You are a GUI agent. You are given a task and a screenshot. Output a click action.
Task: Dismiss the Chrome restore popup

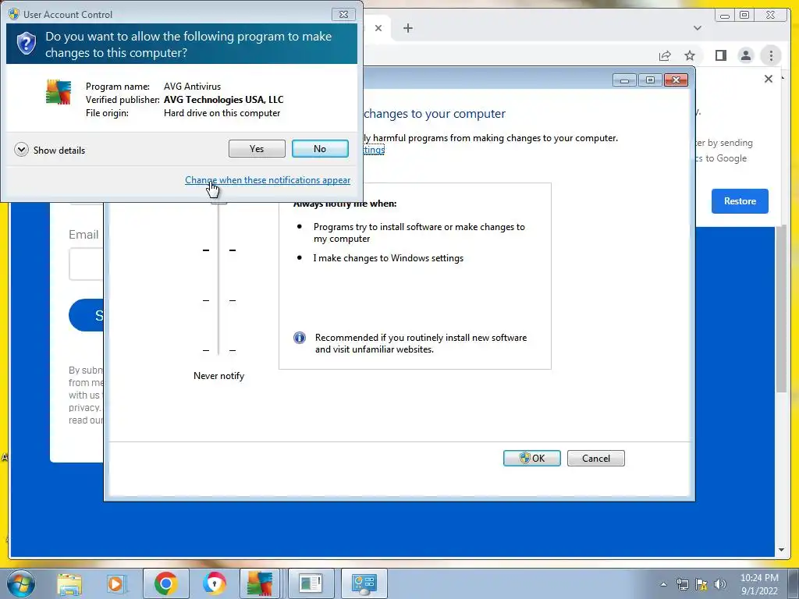769,79
